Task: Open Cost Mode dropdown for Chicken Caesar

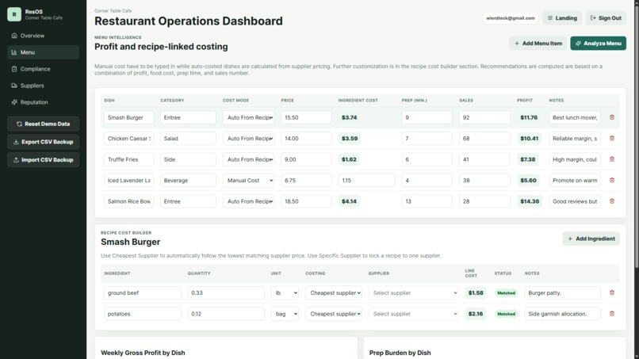Action: pos(248,138)
